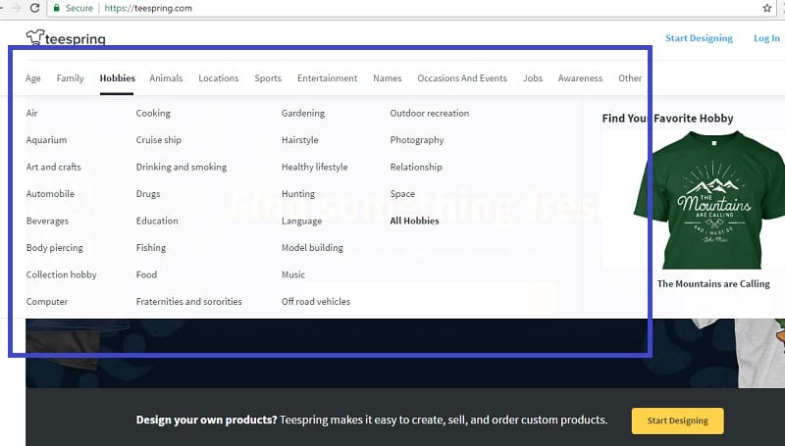
Task: Open the Animals category tab
Action: [166, 78]
